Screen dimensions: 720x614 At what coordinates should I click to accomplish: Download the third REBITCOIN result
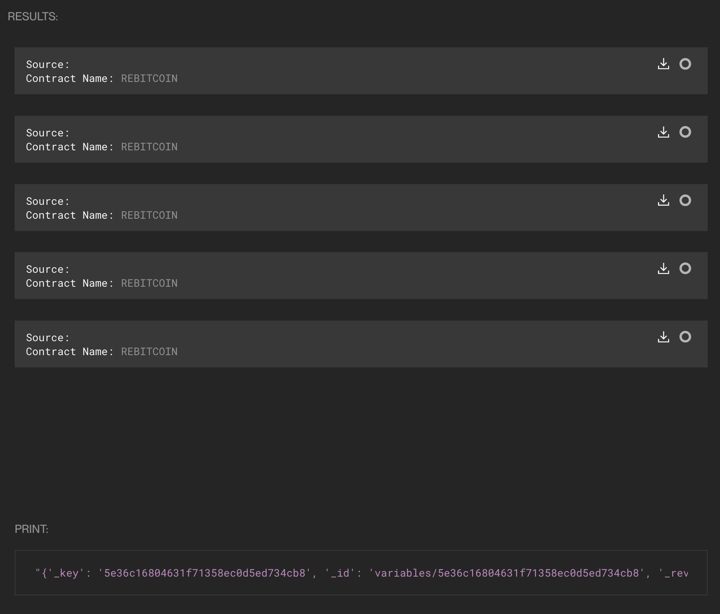[663, 200]
